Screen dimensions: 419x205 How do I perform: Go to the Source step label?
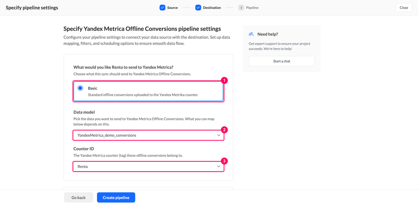point(172,8)
